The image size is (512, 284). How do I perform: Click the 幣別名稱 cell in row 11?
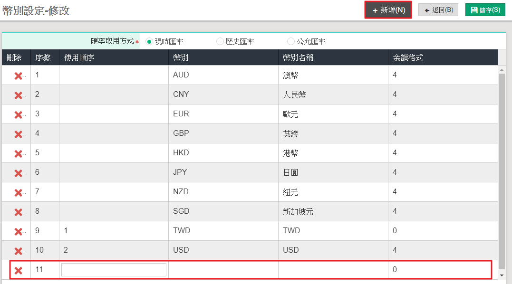[x=333, y=270]
